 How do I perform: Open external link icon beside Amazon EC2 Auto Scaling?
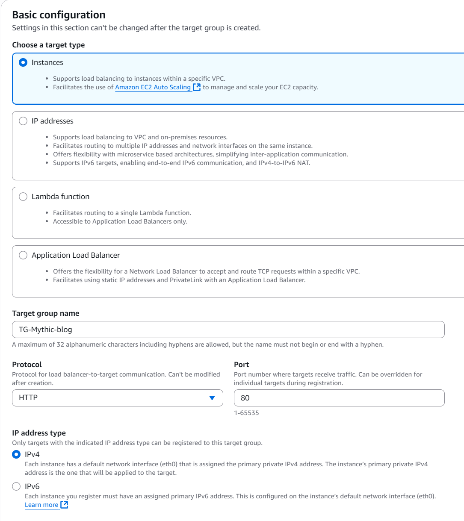coord(197,87)
